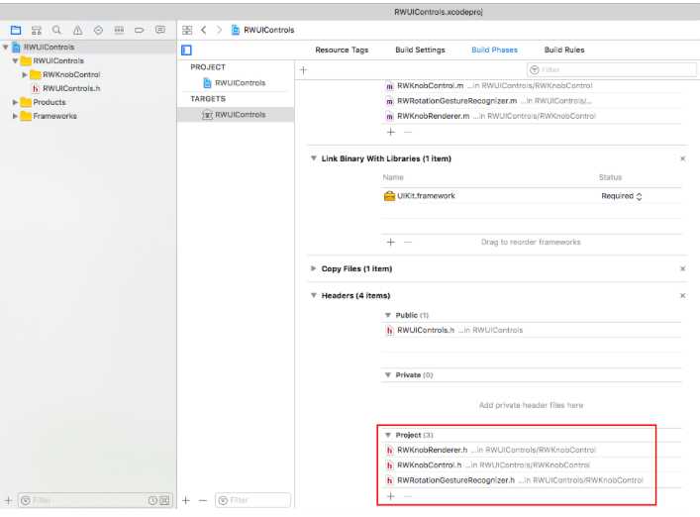The height and width of the screenshot is (517, 700).
Task: Add a header under the Project section
Action: pyautogui.click(x=391, y=496)
